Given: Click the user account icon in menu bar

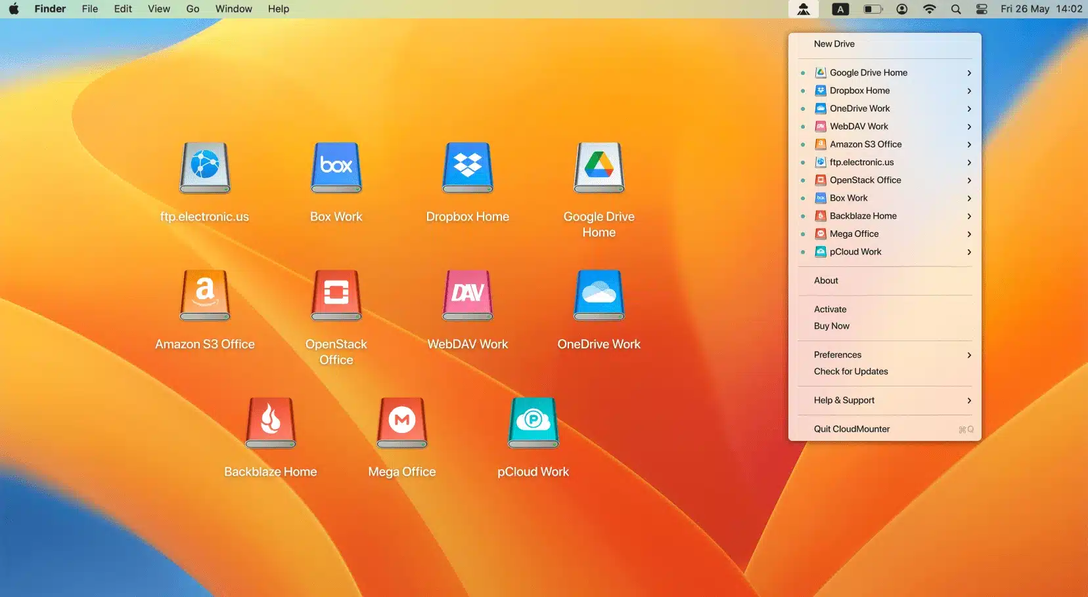Looking at the screenshot, I should click(902, 9).
